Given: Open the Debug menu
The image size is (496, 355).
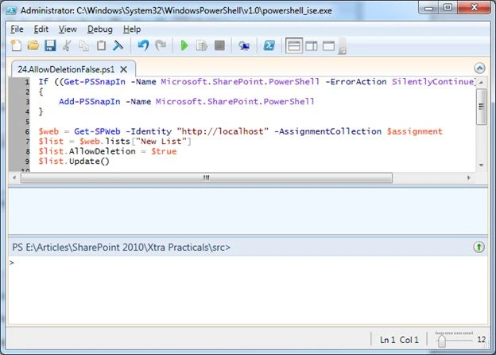Looking at the screenshot, I should click(100, 29).
